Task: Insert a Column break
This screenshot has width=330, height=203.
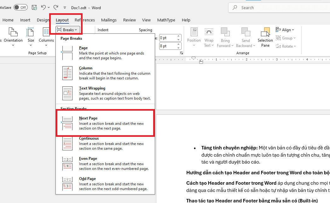Action: click(105, 73)
